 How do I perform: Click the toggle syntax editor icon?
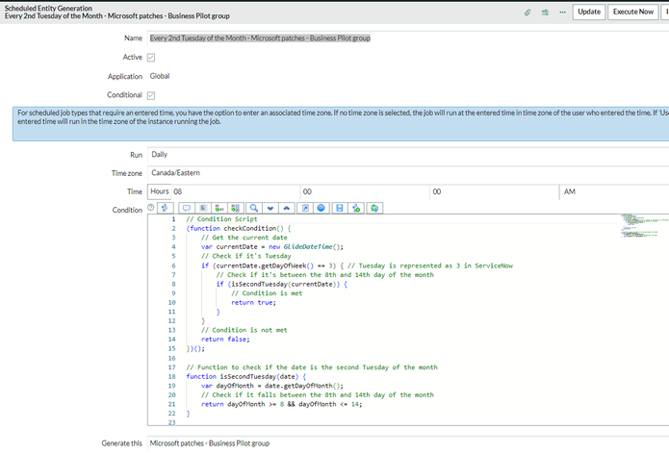tap(166, 208)
